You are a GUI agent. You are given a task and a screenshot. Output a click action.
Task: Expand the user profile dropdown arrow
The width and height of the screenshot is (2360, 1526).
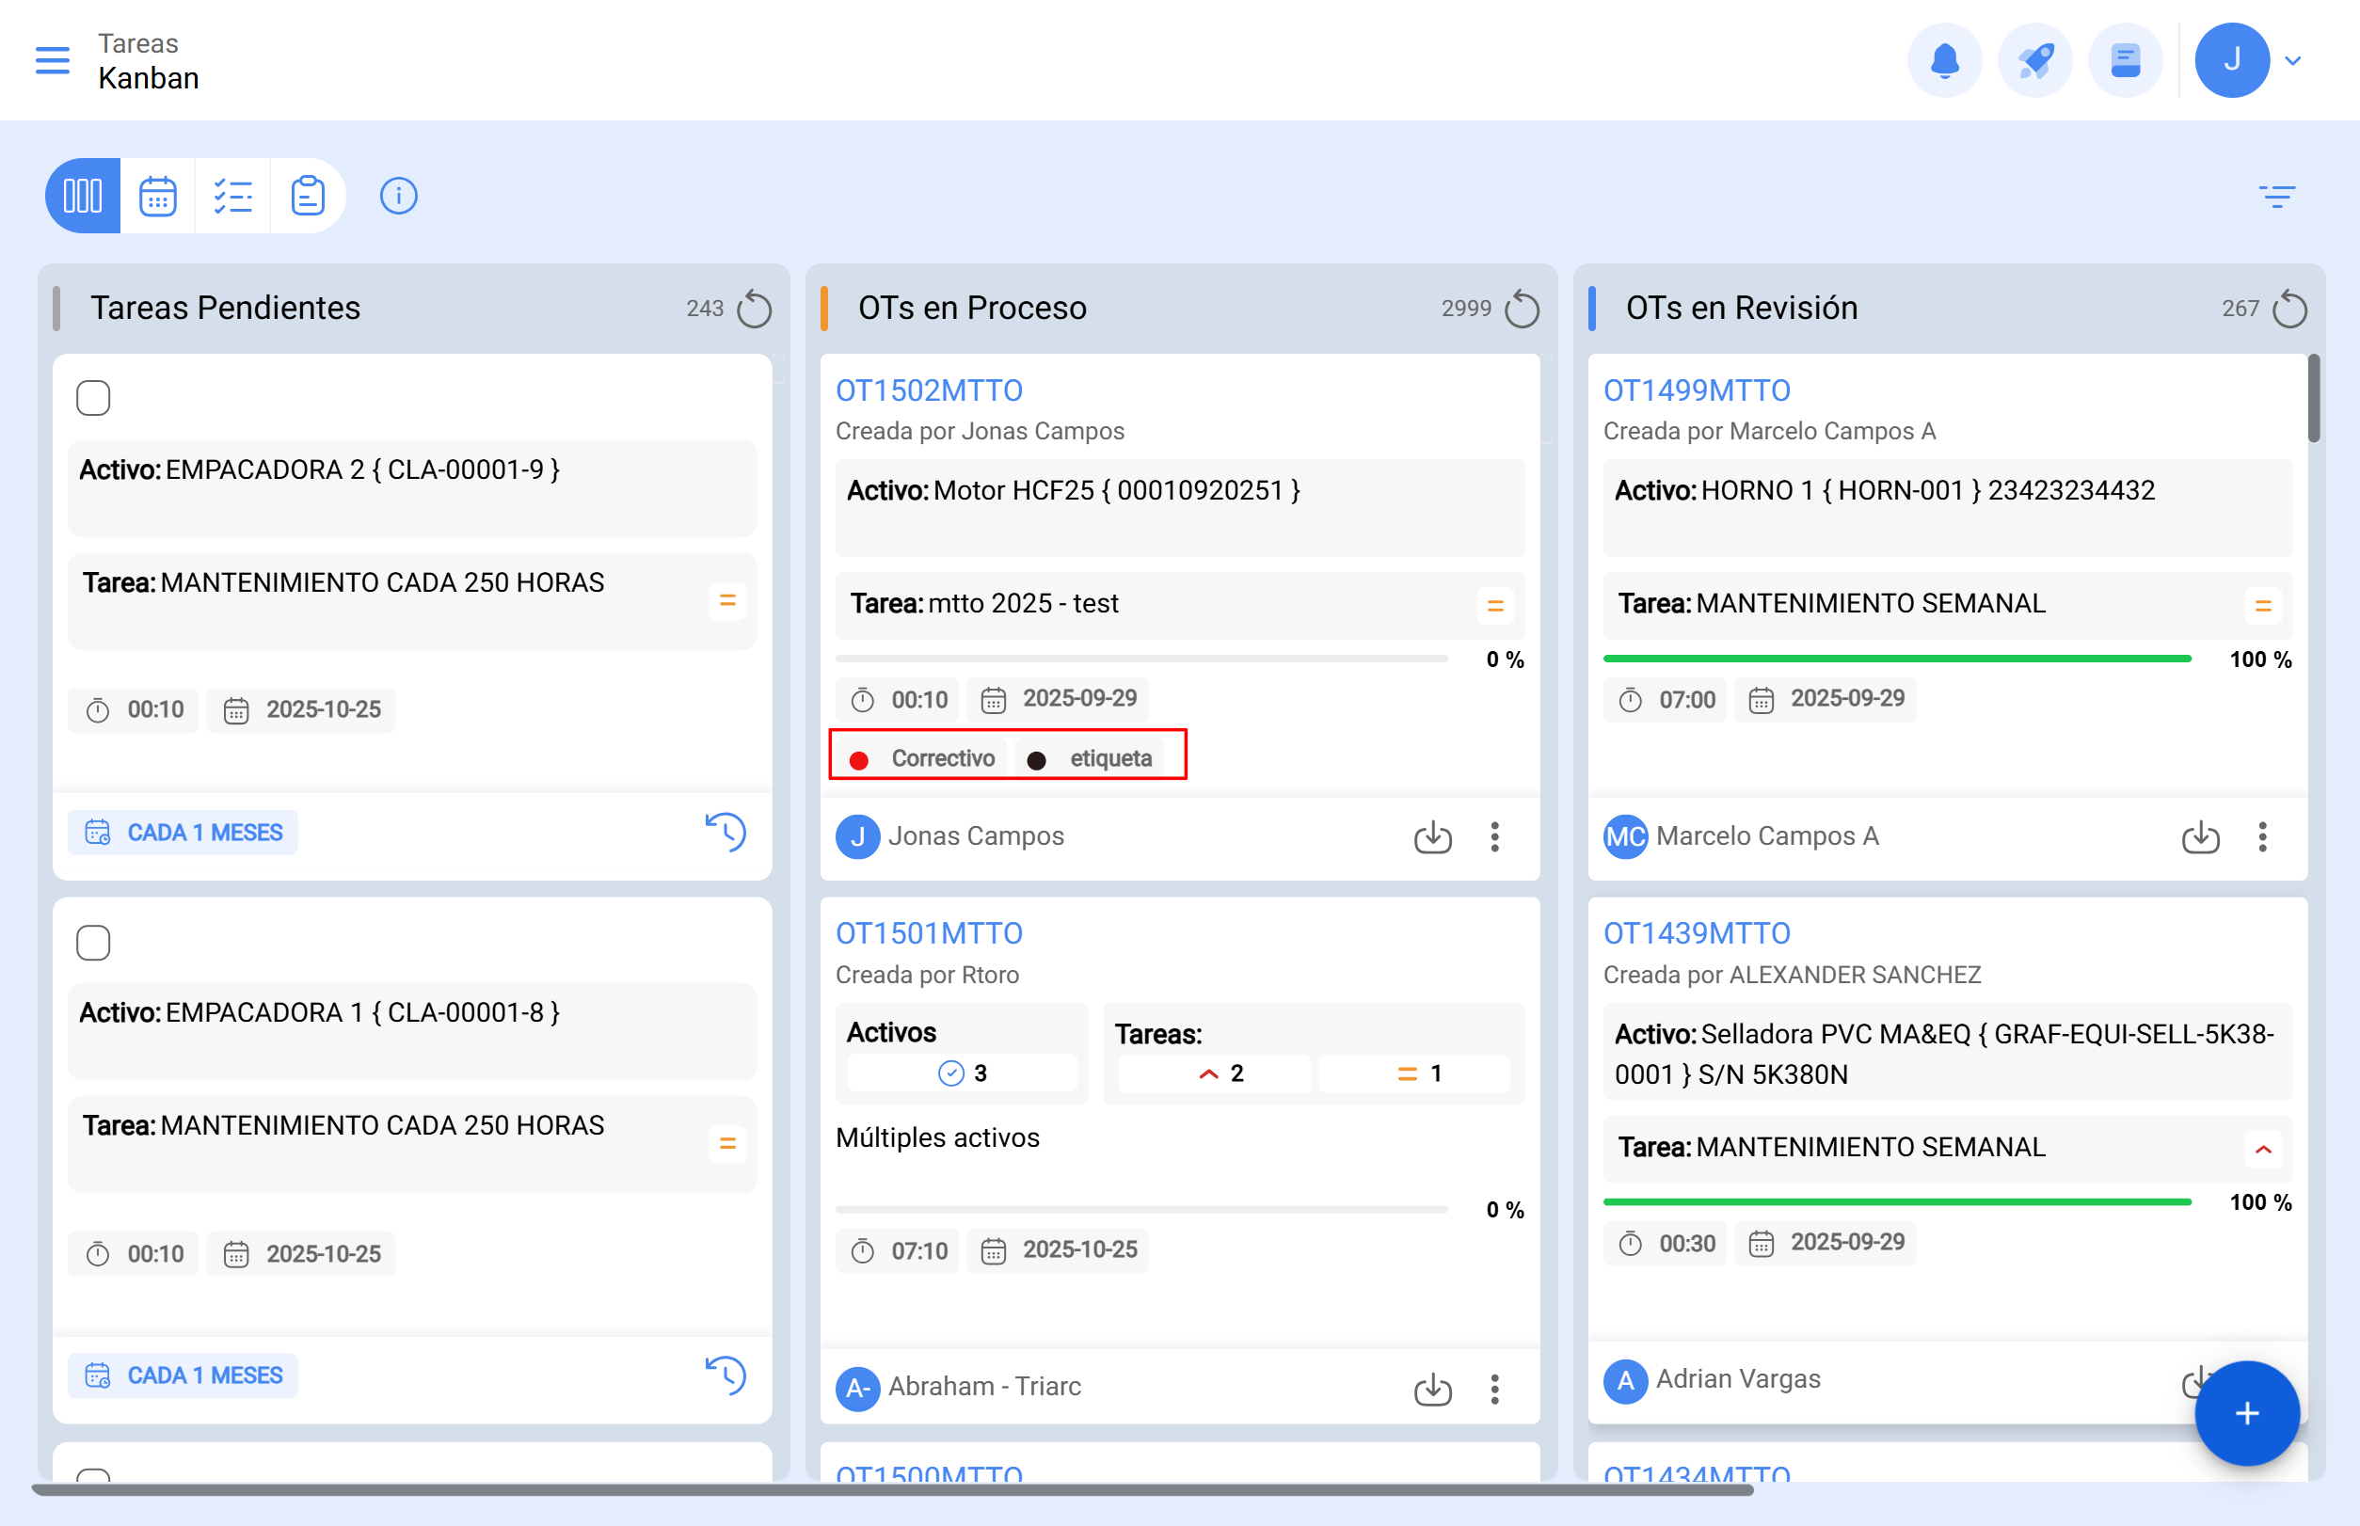(2292, 60)
